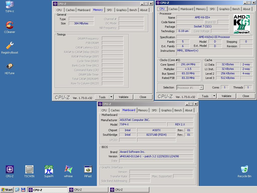Screen dimensions: 257x193
Task: Click the Award Software Inc. BIOS brand
Action: pos(156,152)
